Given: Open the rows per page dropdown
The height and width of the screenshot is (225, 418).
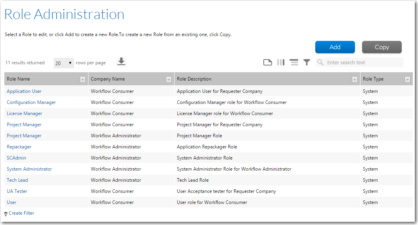Looking at the screenshot, I should [x=64, y=63].
